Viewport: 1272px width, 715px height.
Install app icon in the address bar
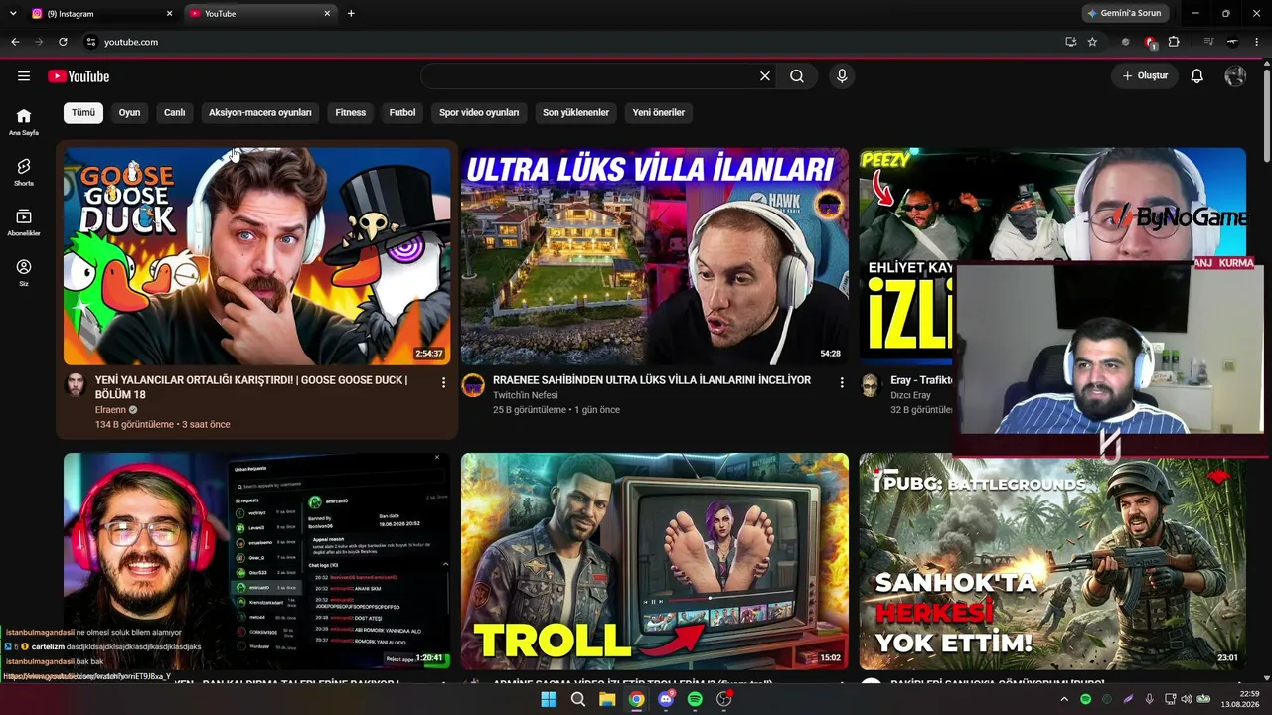click(1070, 42)
